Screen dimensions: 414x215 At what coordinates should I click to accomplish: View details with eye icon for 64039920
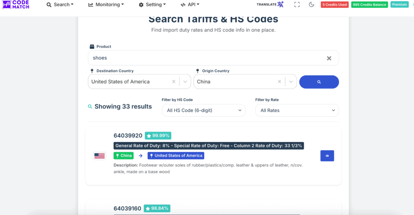[x=327, y=156]
